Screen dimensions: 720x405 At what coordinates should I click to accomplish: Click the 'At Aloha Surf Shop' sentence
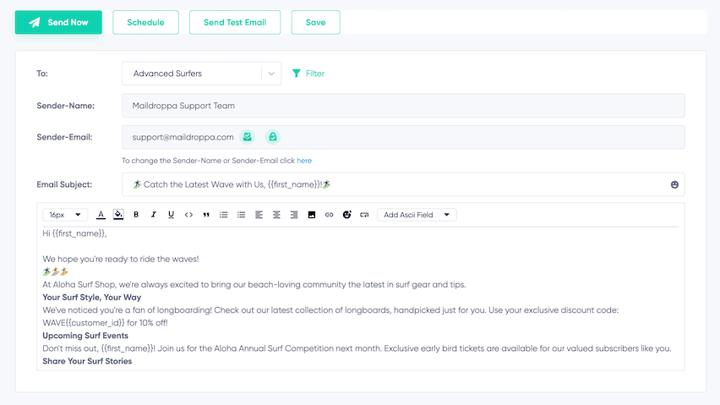[x=254, y=285]
